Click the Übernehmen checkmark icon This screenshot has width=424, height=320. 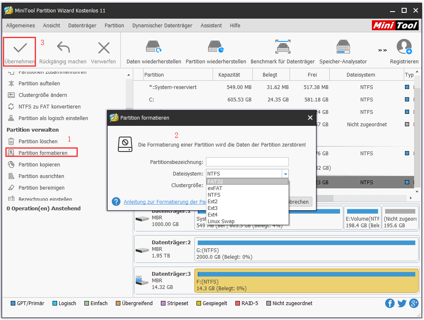click(19, 48)
